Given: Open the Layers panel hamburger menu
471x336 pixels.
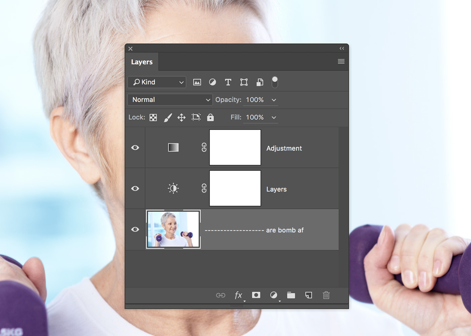Looking at the screenshot, I should point(341,61).
